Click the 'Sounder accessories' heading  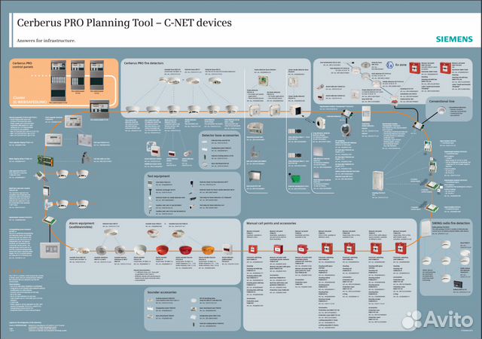[162, 292]
